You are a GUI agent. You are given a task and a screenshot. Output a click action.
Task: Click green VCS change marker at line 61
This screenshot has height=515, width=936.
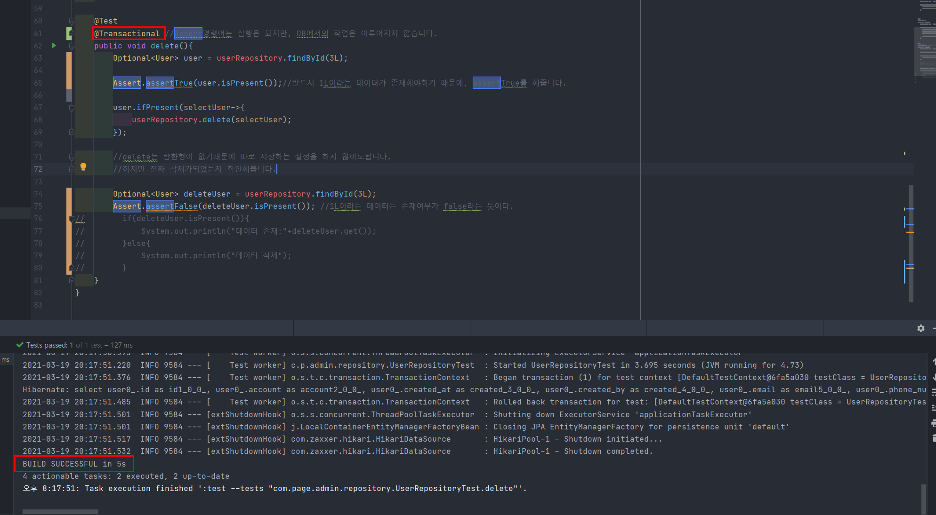69,33
